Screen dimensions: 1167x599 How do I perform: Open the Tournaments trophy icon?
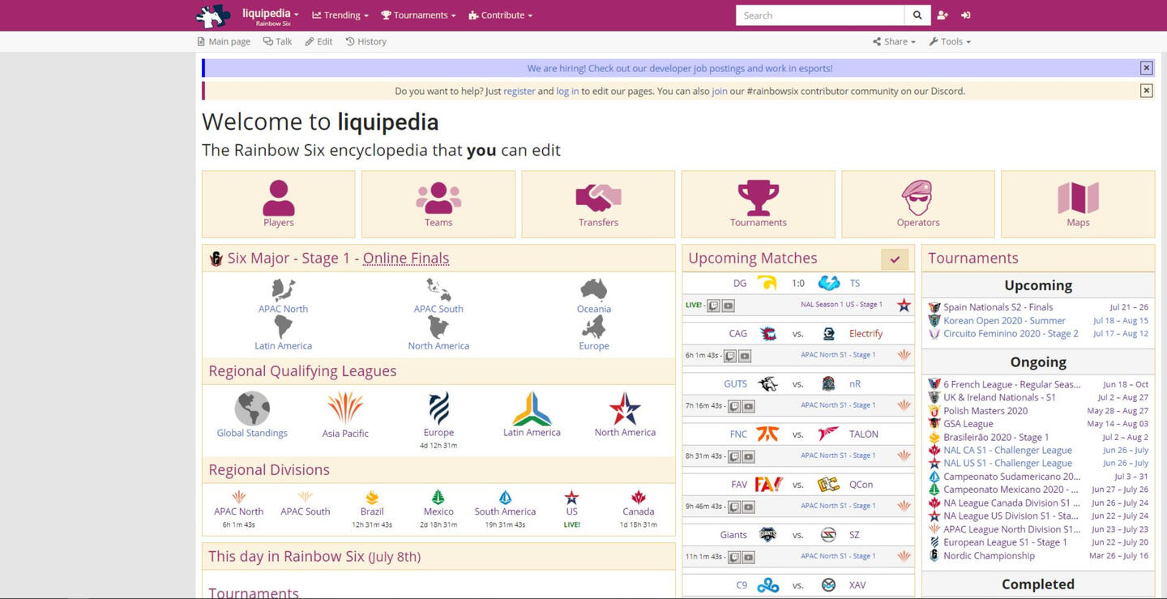click(x=758, y=197)
